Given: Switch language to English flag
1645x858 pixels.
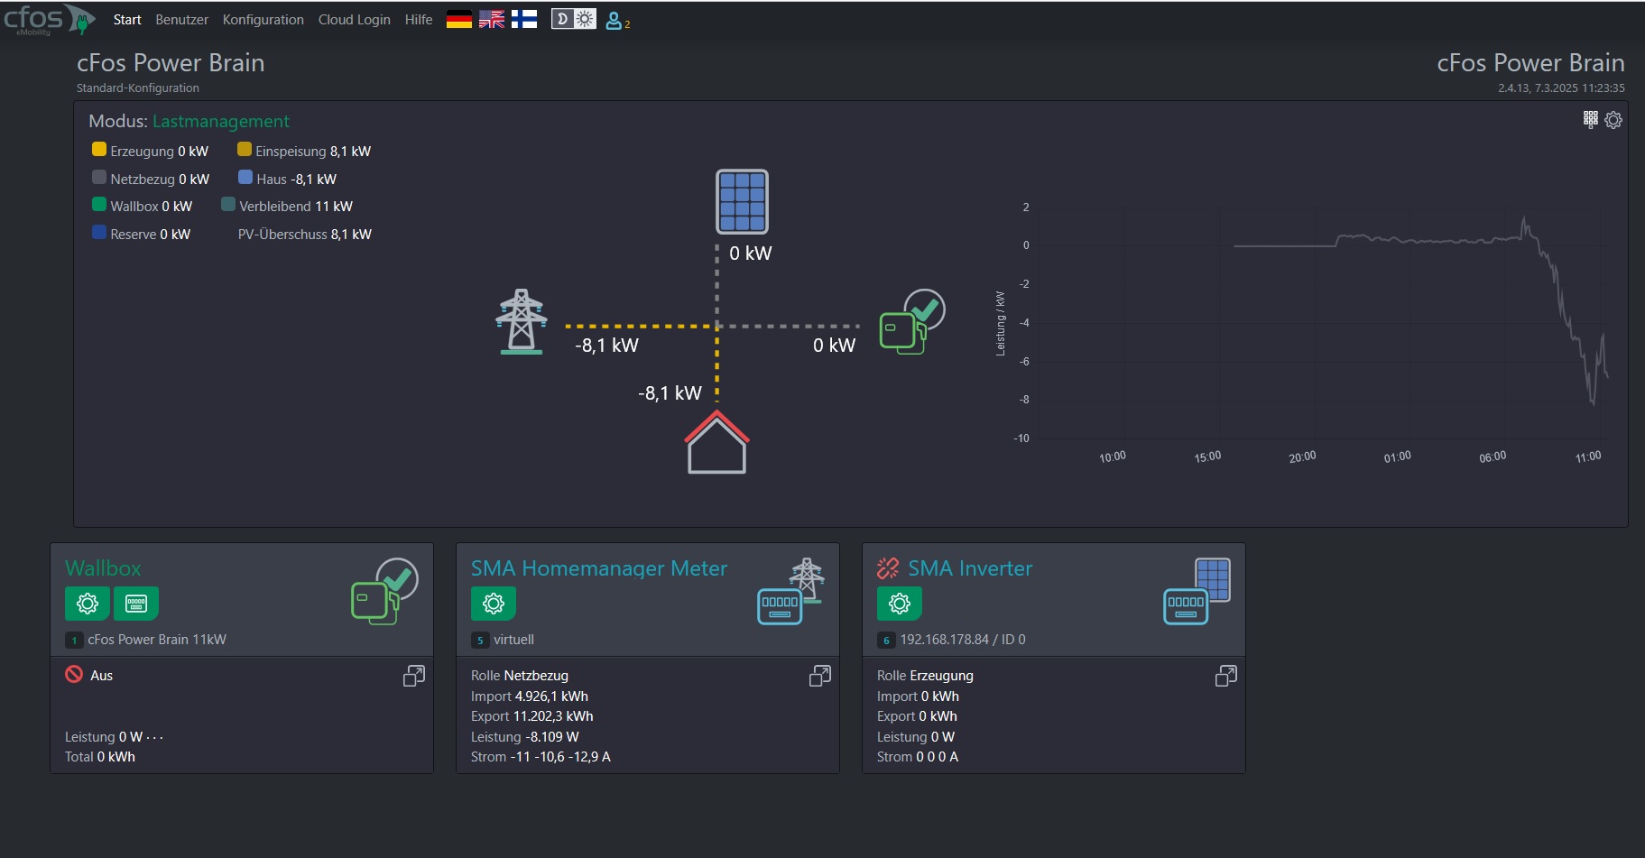Looking at the screenshot, I should click(x=492, y=20).
